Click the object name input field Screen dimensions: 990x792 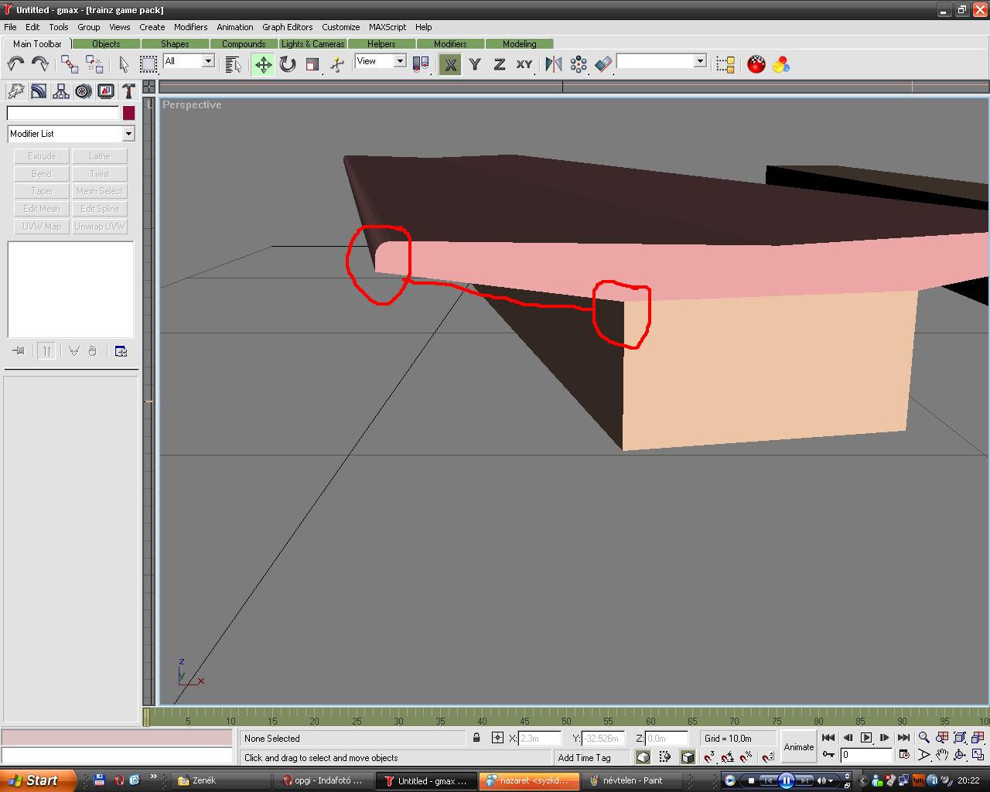(x=63, y=113)
